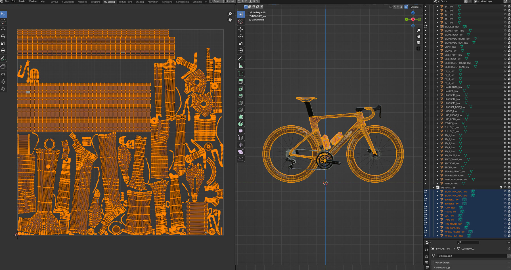Switch to the Shading workspace tab
The width and height of the screenshot is (511, 270).
tap(140, 2)
